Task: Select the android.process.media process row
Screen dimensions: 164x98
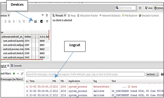Action: pyautogui.click(x=25, y=49)
